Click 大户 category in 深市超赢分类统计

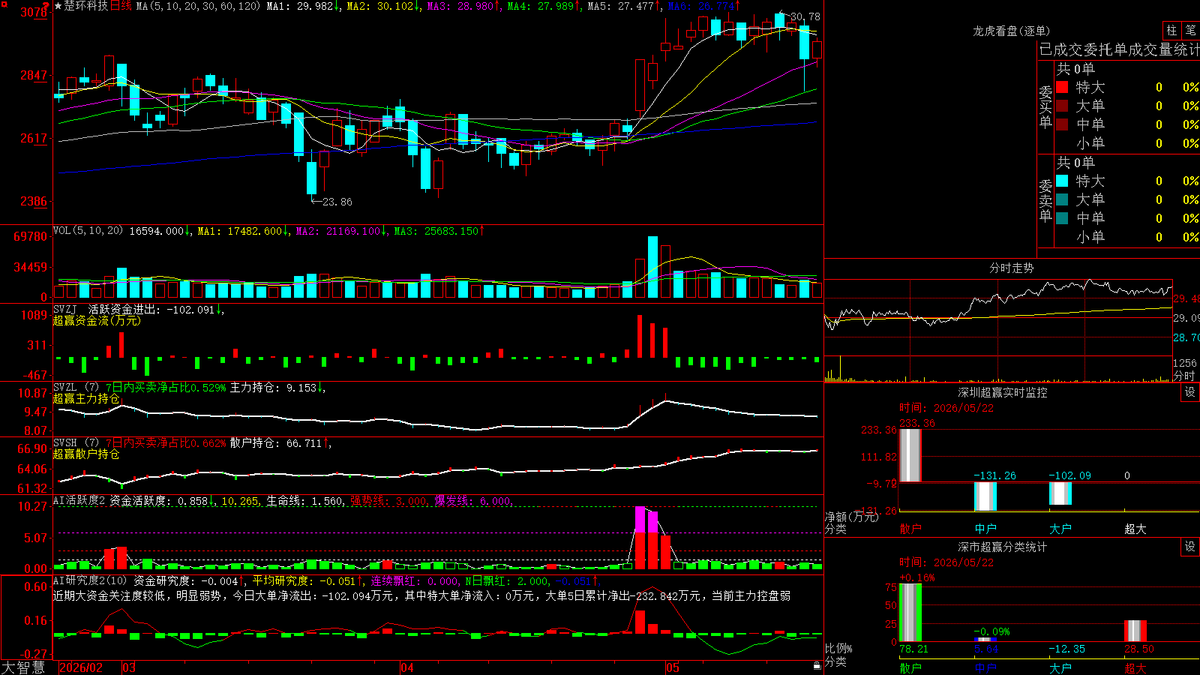(1060, 668)
